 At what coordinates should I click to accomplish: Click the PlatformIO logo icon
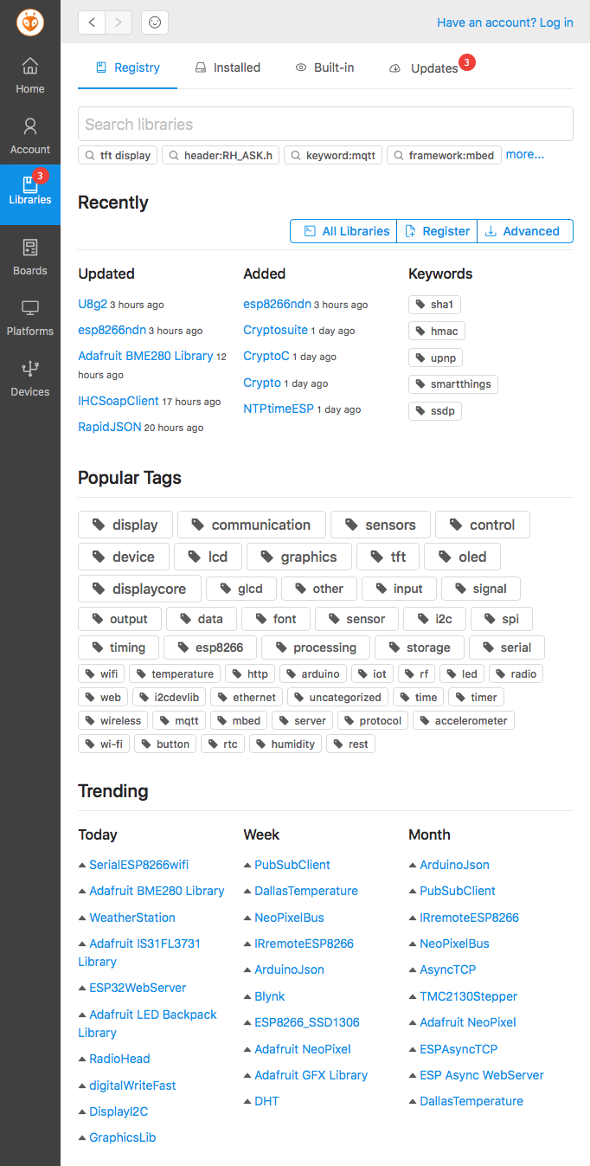(30, 23)
